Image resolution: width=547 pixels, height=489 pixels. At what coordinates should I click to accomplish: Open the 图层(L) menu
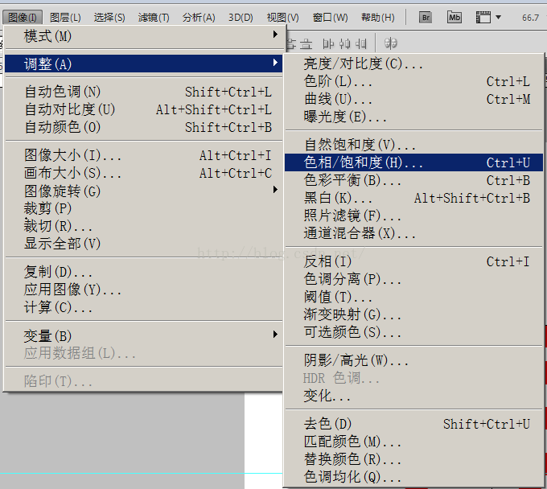click(65, 17)
